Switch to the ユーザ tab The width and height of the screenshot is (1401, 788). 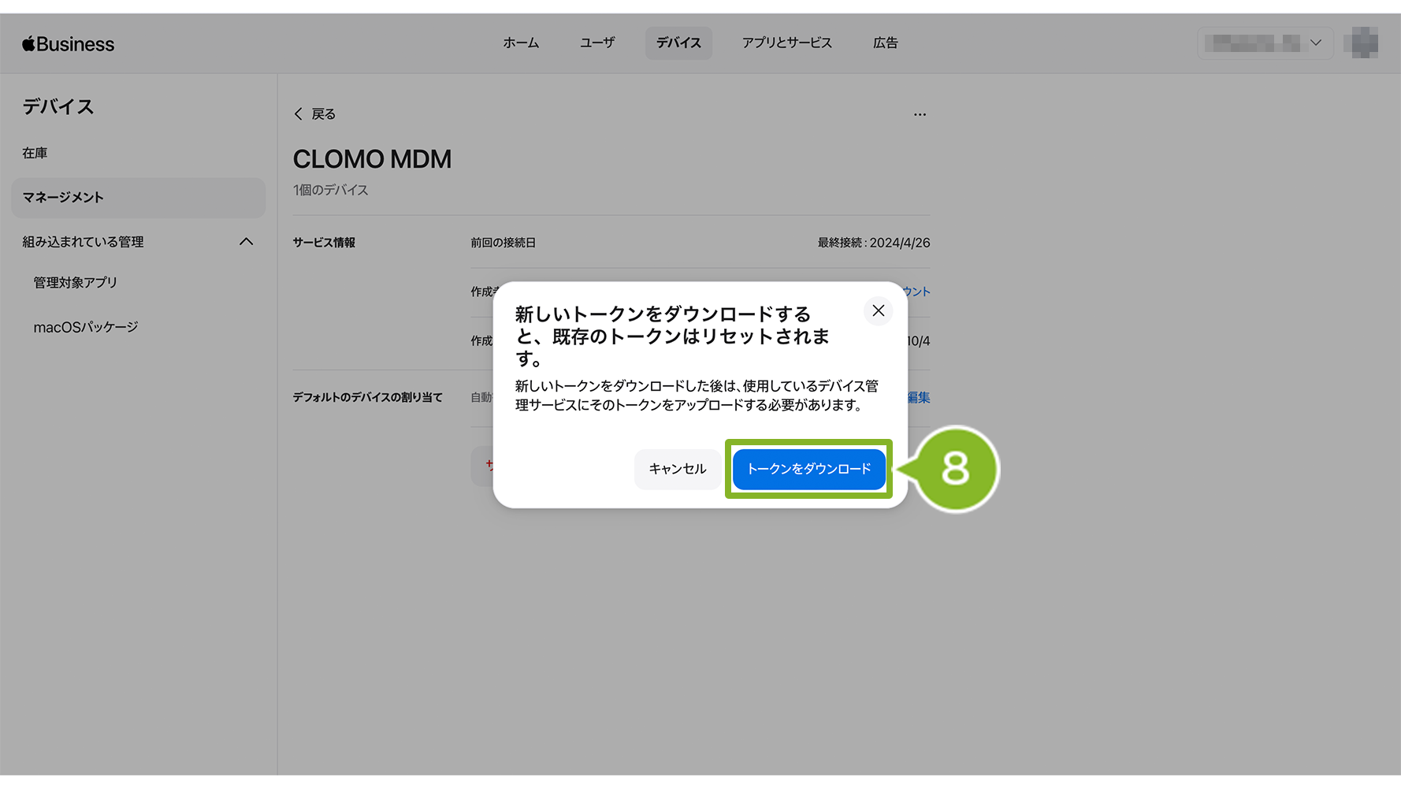(596, 43)
